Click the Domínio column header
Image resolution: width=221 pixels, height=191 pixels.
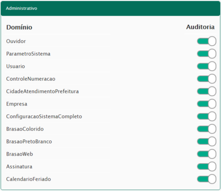coord(19,27)
